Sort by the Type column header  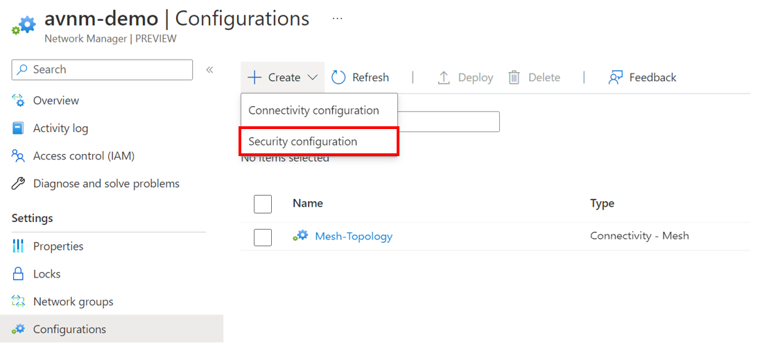pos(603,203)
